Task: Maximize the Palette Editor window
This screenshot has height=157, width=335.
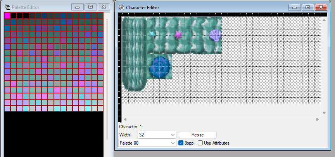Action: pyautogui.click(x=91, y=7)
